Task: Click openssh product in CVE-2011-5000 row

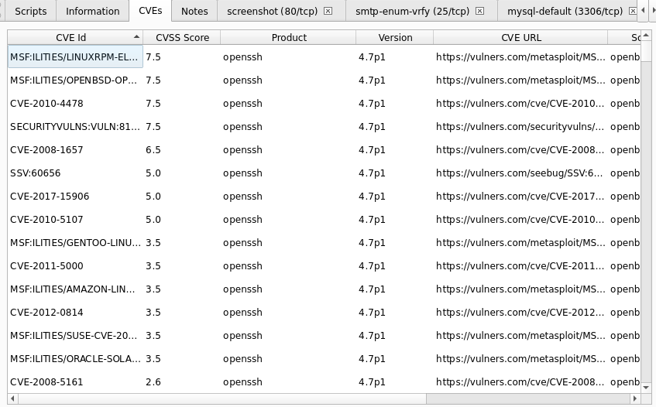Action: click(x=289, y=265)
